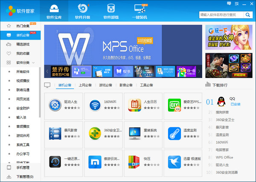Show next banner thumbnails with right arrow
The width and height of the screenshot is (256, 182).
[199, 71]
